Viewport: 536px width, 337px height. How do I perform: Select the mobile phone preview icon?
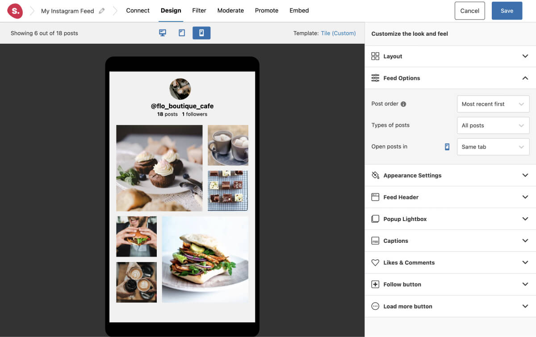coord(201,33)
